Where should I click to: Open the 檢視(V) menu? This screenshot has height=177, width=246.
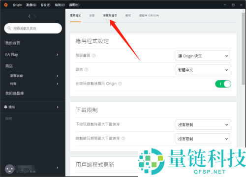tap(60, 5)
